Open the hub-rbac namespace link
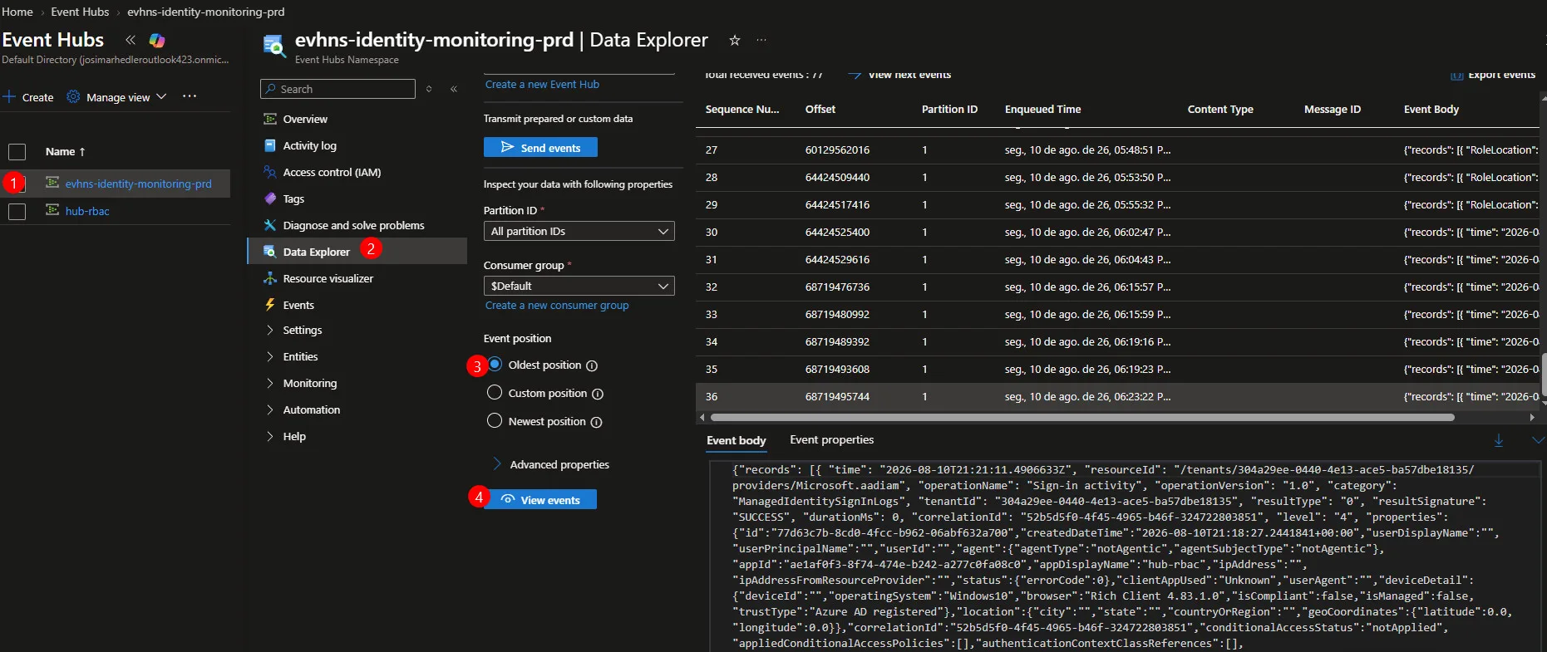Screen dimensions: 1547x652 (x=87, y=211)
